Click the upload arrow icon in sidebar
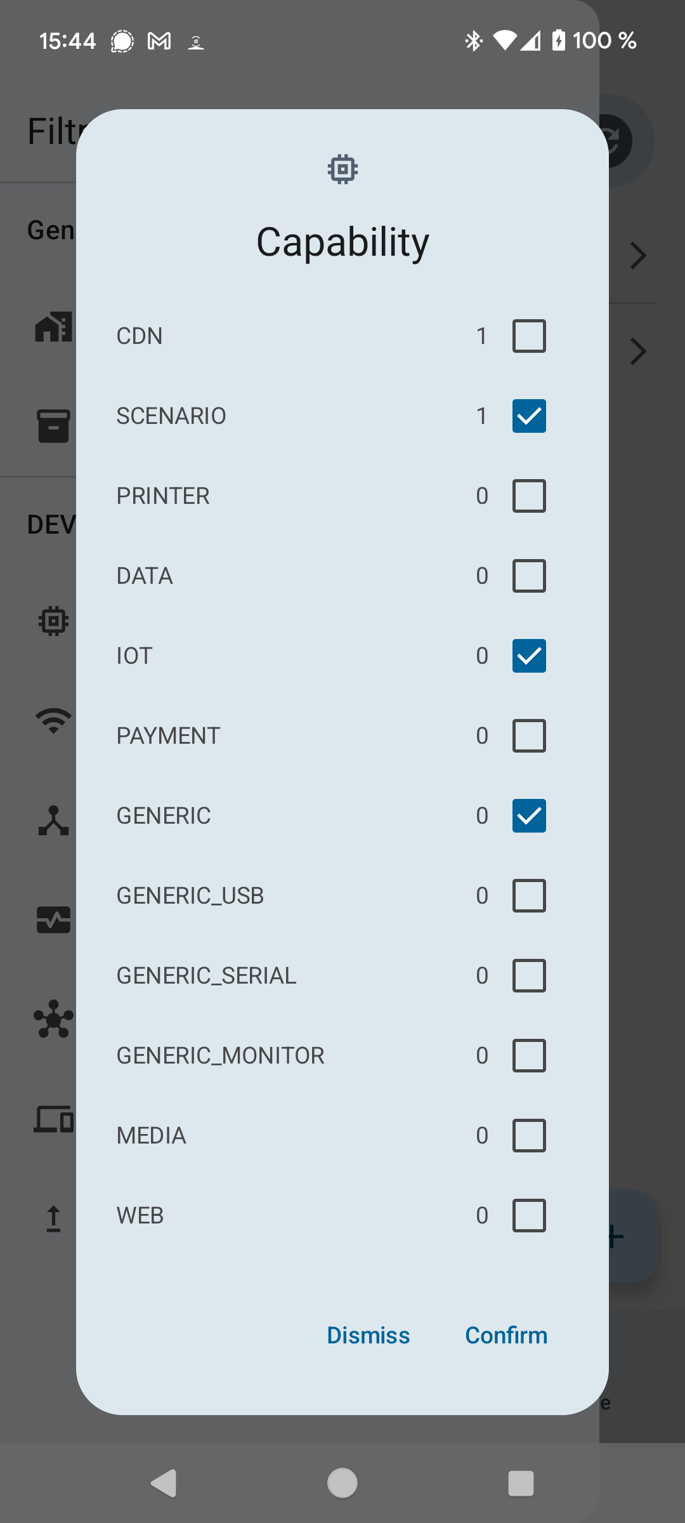 coord(54,1218)
